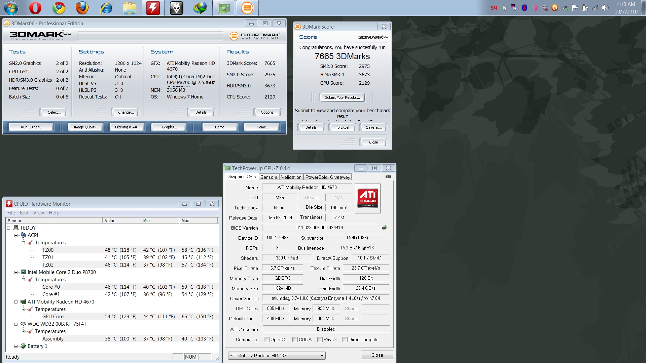The image size is (646, 363).
Task: Open Internet Explorer taskbar icon
Action: (x=106, y=8)
